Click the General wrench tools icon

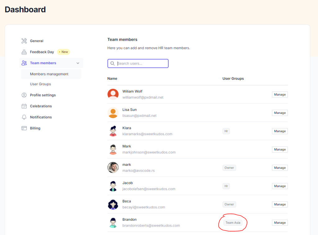[24, 41]
